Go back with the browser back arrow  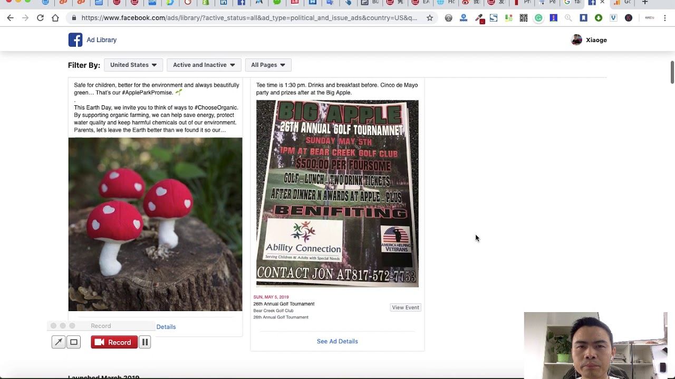click(10, 18)
